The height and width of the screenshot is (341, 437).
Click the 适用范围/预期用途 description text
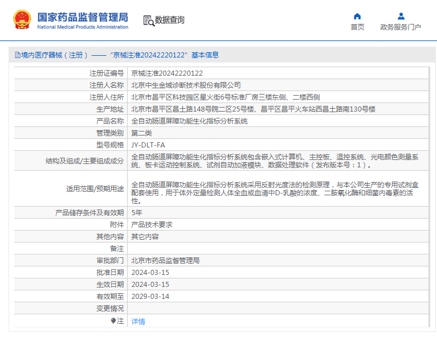[275, 192]
